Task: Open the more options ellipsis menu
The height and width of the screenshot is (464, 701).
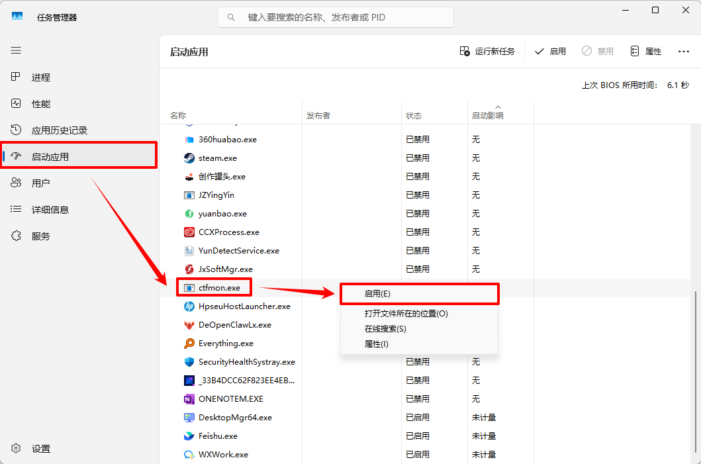Action: [x=684, y=52]
